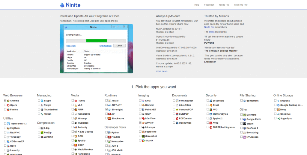Viewport: 307px width, 155px height.
Task: Tick the 7-Zip checkbox
Action: click(39, 128)
